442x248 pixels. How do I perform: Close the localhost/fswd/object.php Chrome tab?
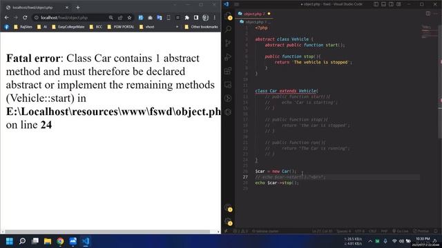pyautogui.click(x=67, y=8)
